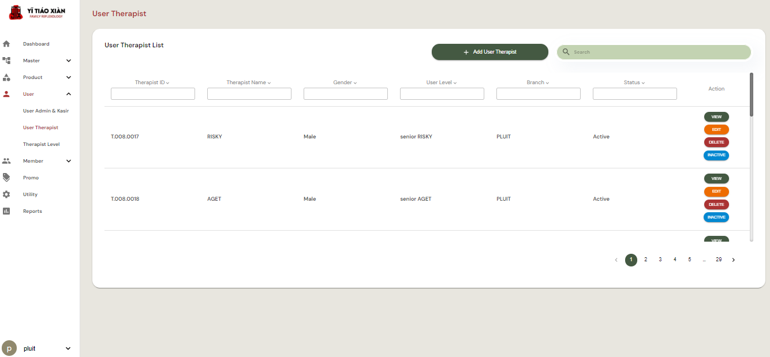Expand the Master menu chevron
This screenshot has height=357, width=770.
coord(69,61)
